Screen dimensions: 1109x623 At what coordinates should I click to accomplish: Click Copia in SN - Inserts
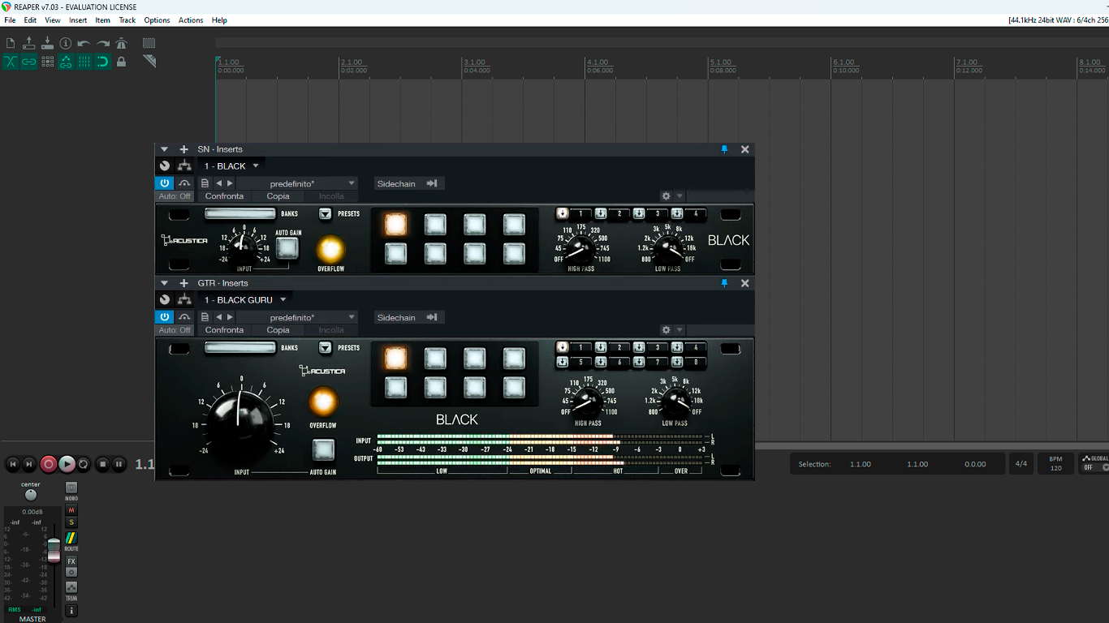(x=278, y=196)
